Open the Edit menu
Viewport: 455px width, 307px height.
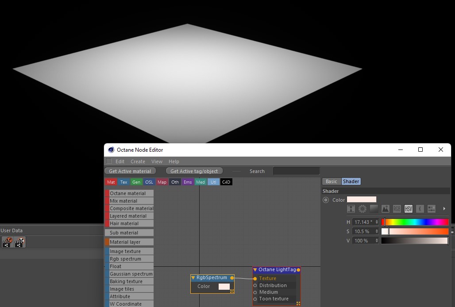point(120,161)
